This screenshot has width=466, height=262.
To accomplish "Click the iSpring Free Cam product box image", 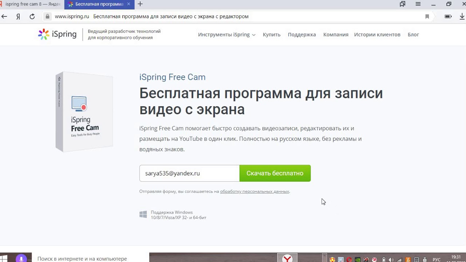I will click(x=84, y=112).
